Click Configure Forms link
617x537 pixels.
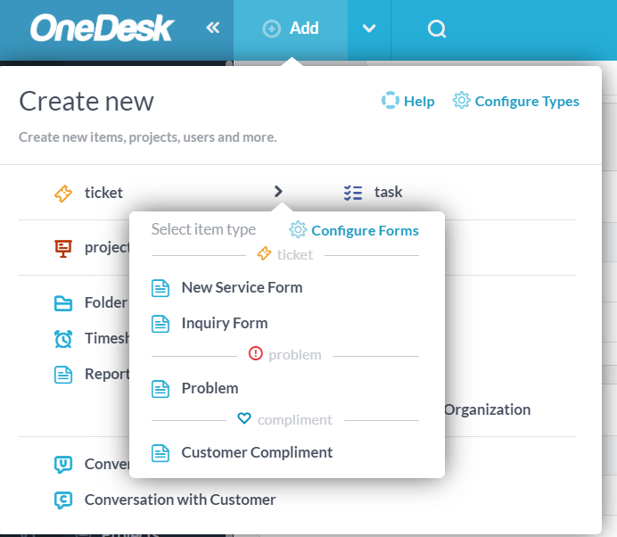[x=355, y=230]
